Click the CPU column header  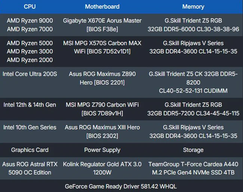point(30,7)
